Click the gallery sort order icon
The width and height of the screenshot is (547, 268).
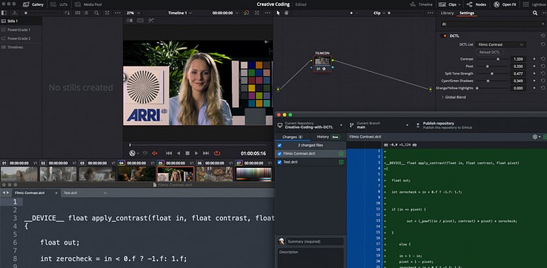(x=67, y=13)
